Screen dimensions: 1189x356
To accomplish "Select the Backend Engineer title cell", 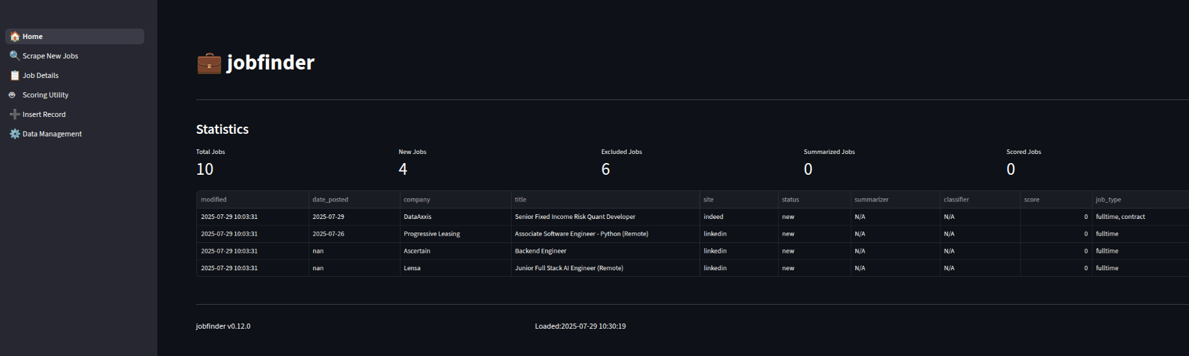I will [540, 251].
